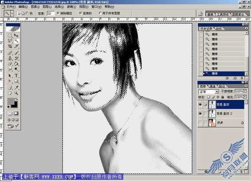
Task: Switch to 动作 (Actions) tab
Action: click(219, 29)
